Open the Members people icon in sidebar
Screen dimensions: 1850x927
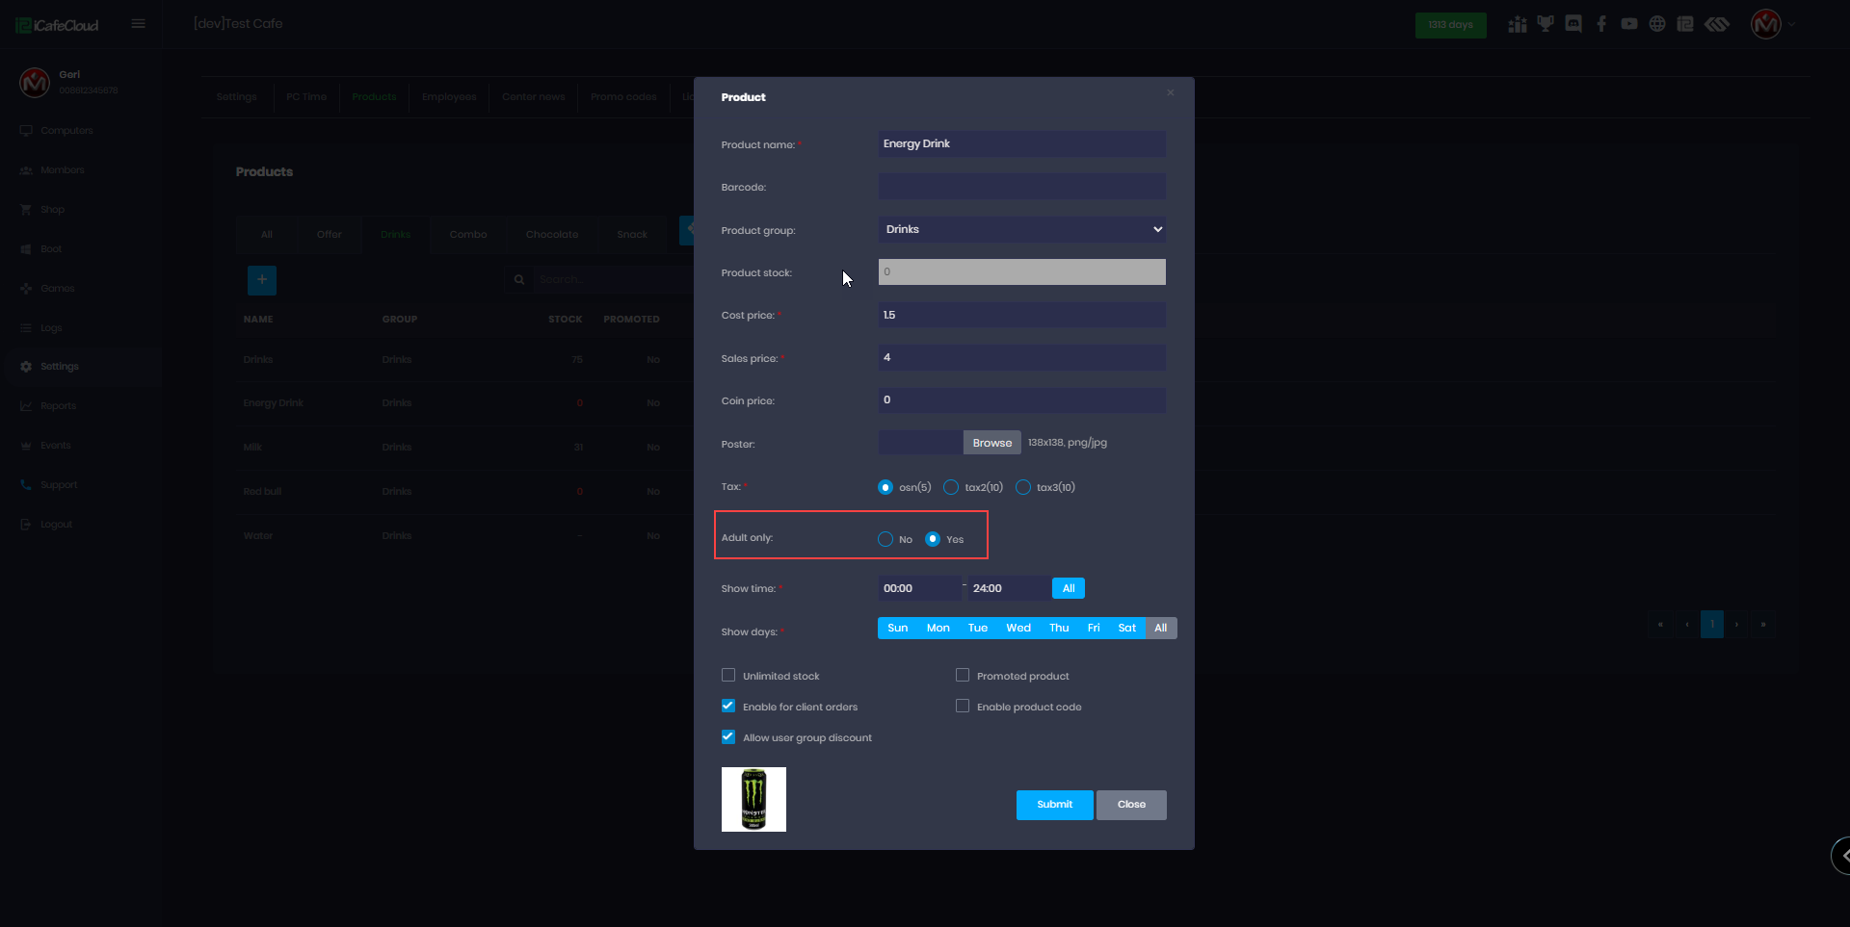tap(26, 170)
